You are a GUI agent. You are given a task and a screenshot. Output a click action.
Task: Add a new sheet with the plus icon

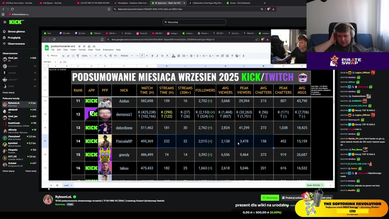coord(51,185)
